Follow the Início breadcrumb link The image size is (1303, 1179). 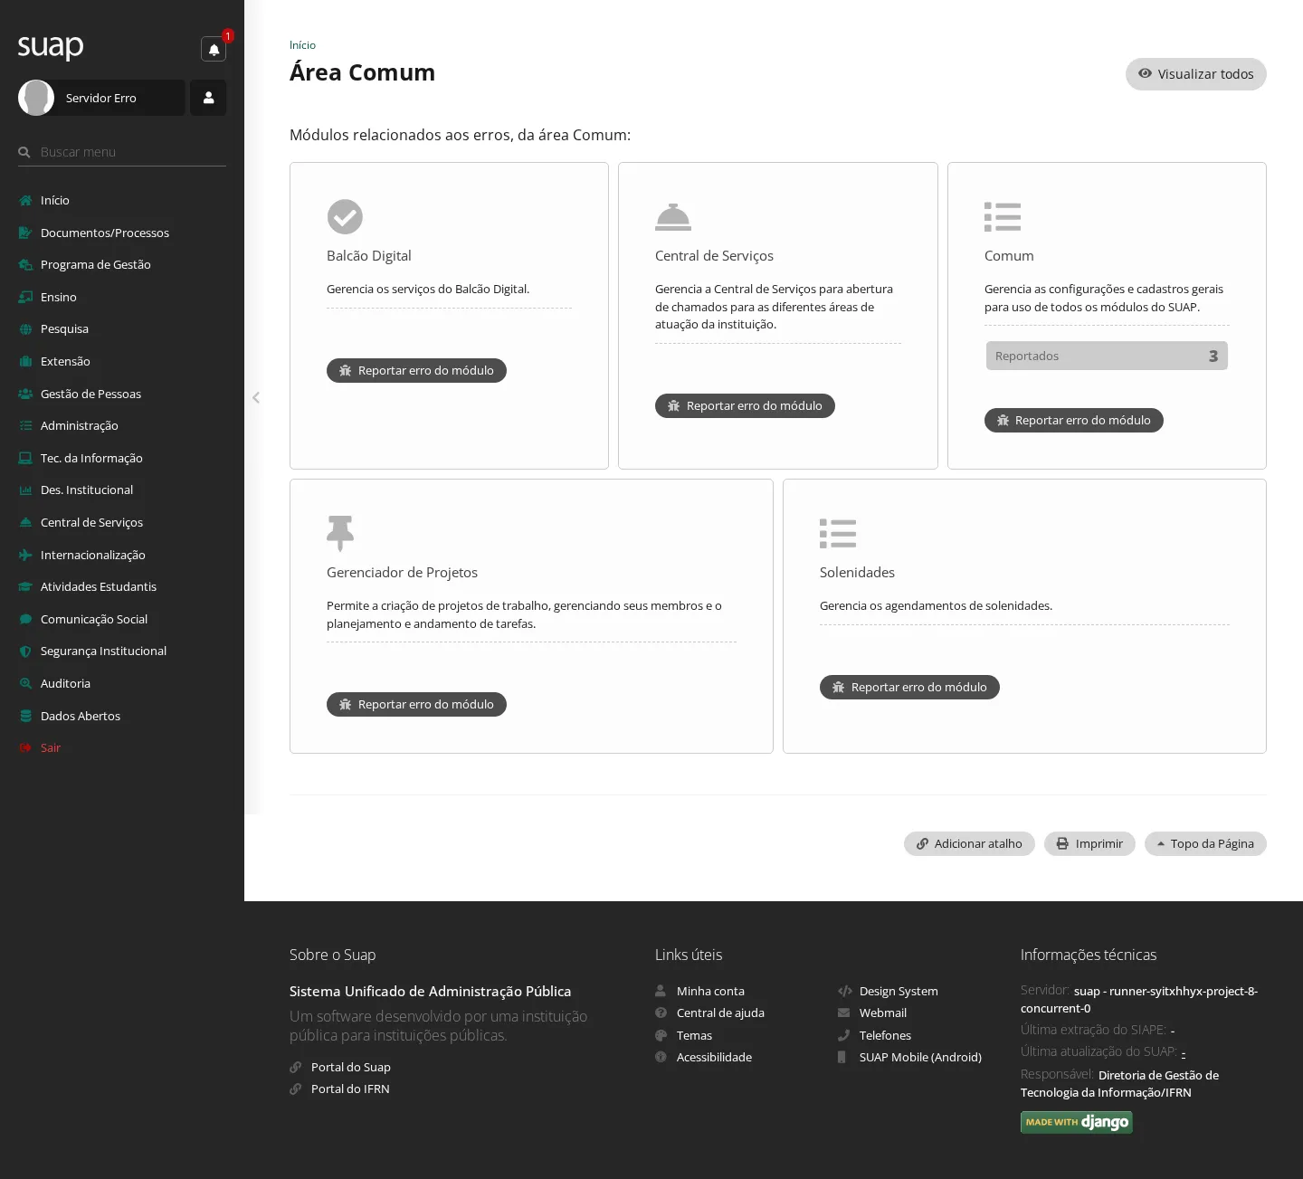(302, 45)
